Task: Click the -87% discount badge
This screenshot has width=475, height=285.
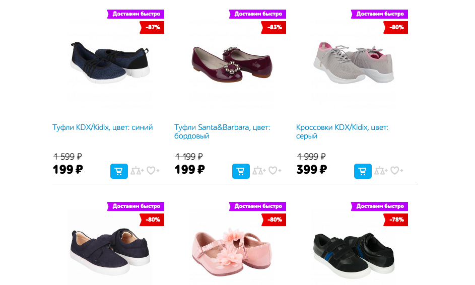Action: [x=152, y=27]
